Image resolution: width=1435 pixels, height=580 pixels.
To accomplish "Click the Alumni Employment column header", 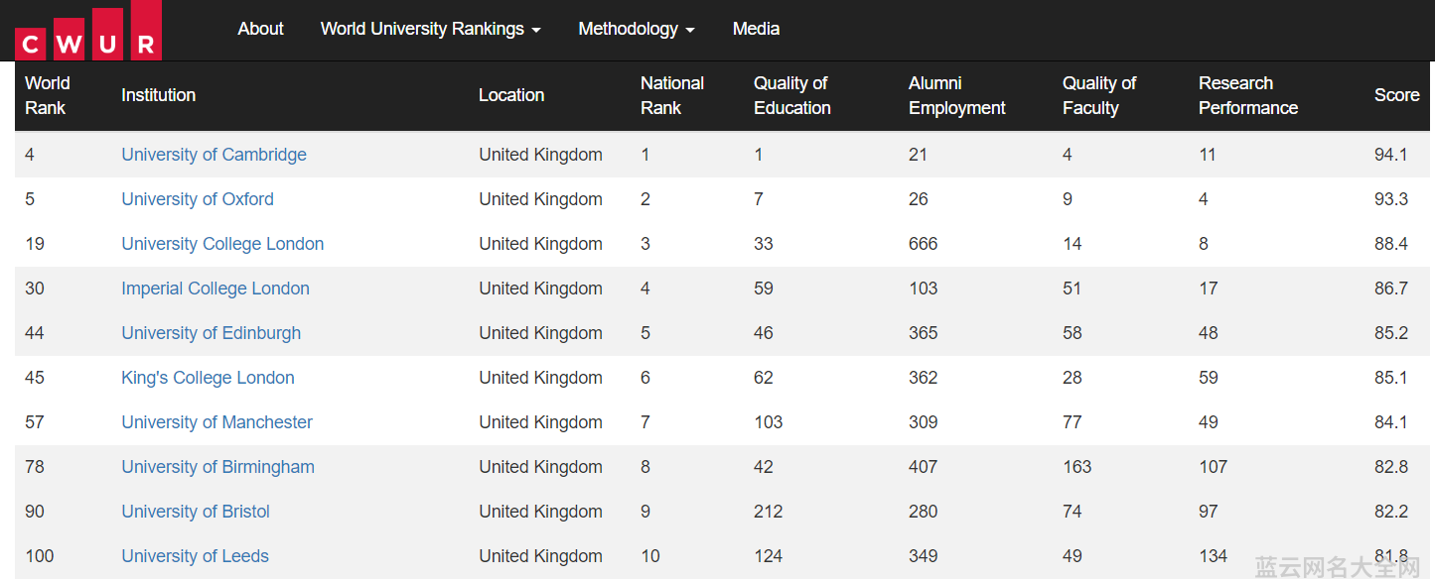I will (x=957, y=95).
